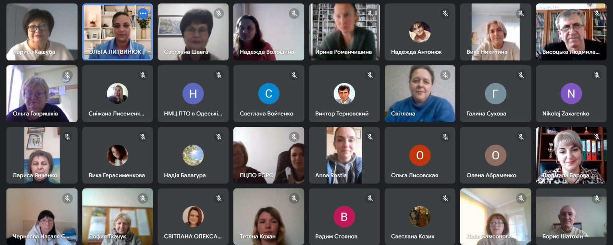
Task: Click muted mic icon on Олена Абраменко tile
Action: tap(521, 137)
